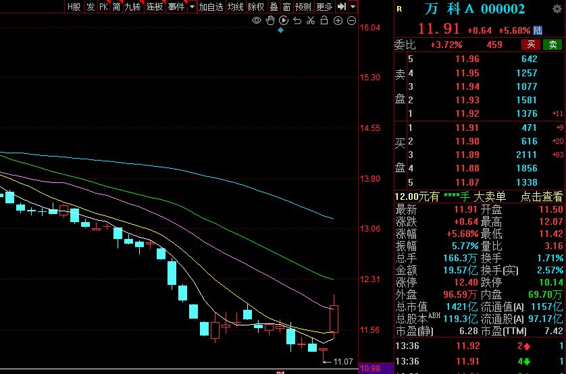
Task: Open the dropdown next to 事件
Action: (x=192, y=7)
